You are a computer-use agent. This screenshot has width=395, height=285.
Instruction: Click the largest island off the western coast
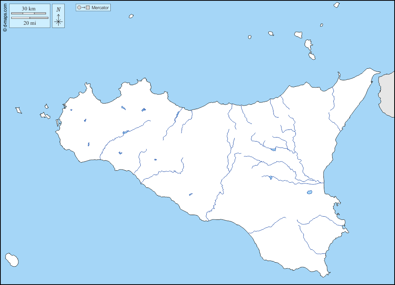click(45, 116)
